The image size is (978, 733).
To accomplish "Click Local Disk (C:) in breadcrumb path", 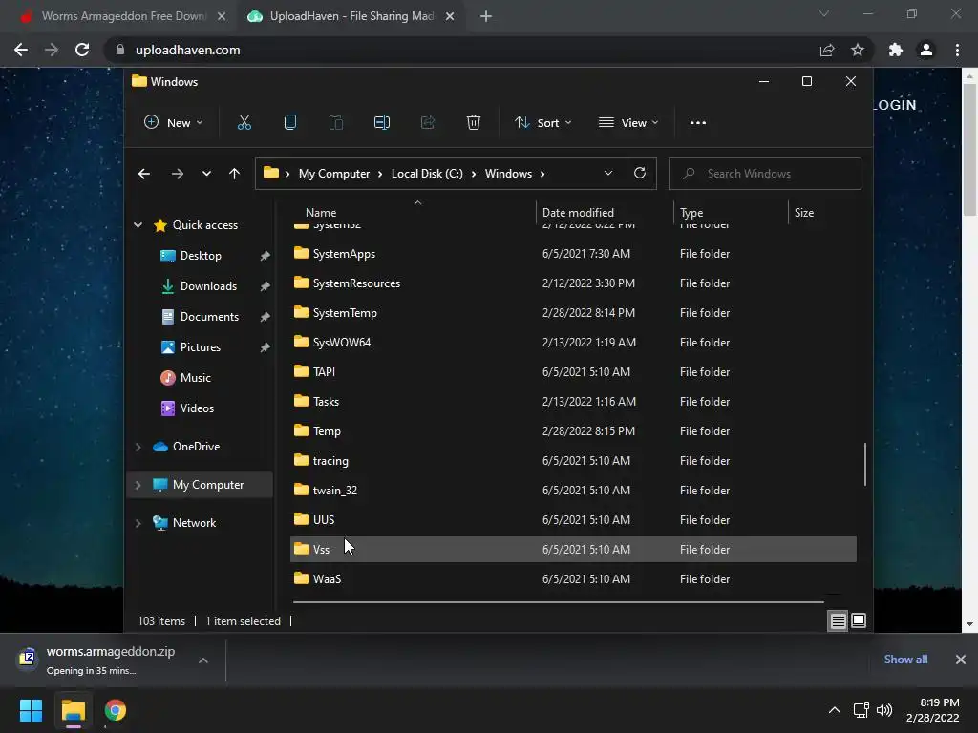I will 427,174.
